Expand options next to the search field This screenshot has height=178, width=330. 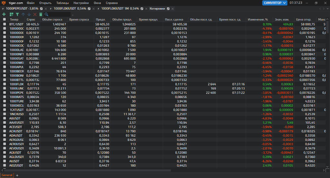[73, 15]
